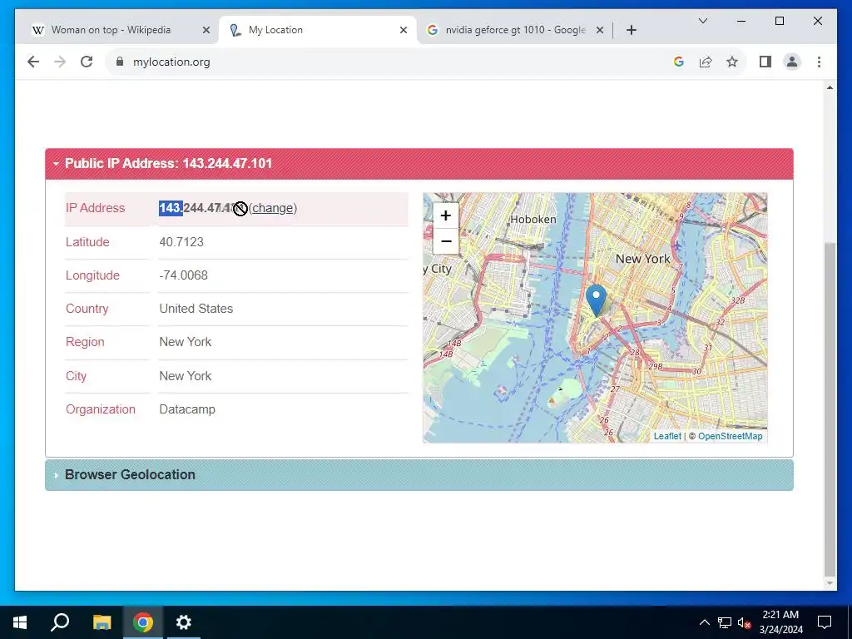Screen dimensions: 852x639
Task: Open File Explorer from the taskbar
Action: 102,622
